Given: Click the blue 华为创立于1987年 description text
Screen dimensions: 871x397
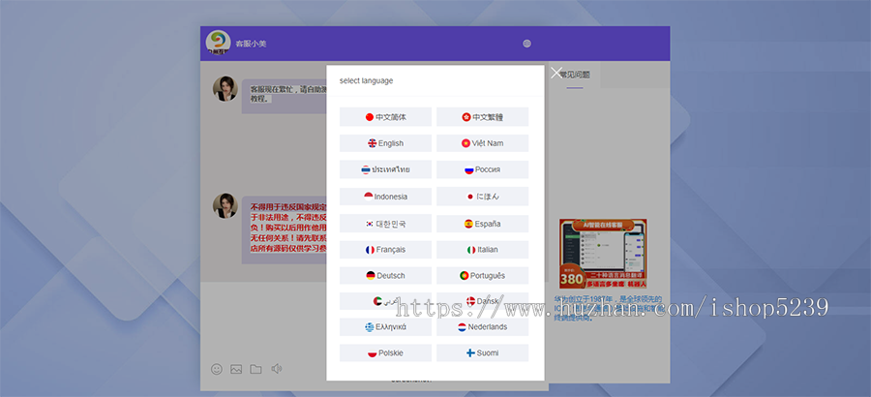Looking at the screenshot, I should pos(608,309).
